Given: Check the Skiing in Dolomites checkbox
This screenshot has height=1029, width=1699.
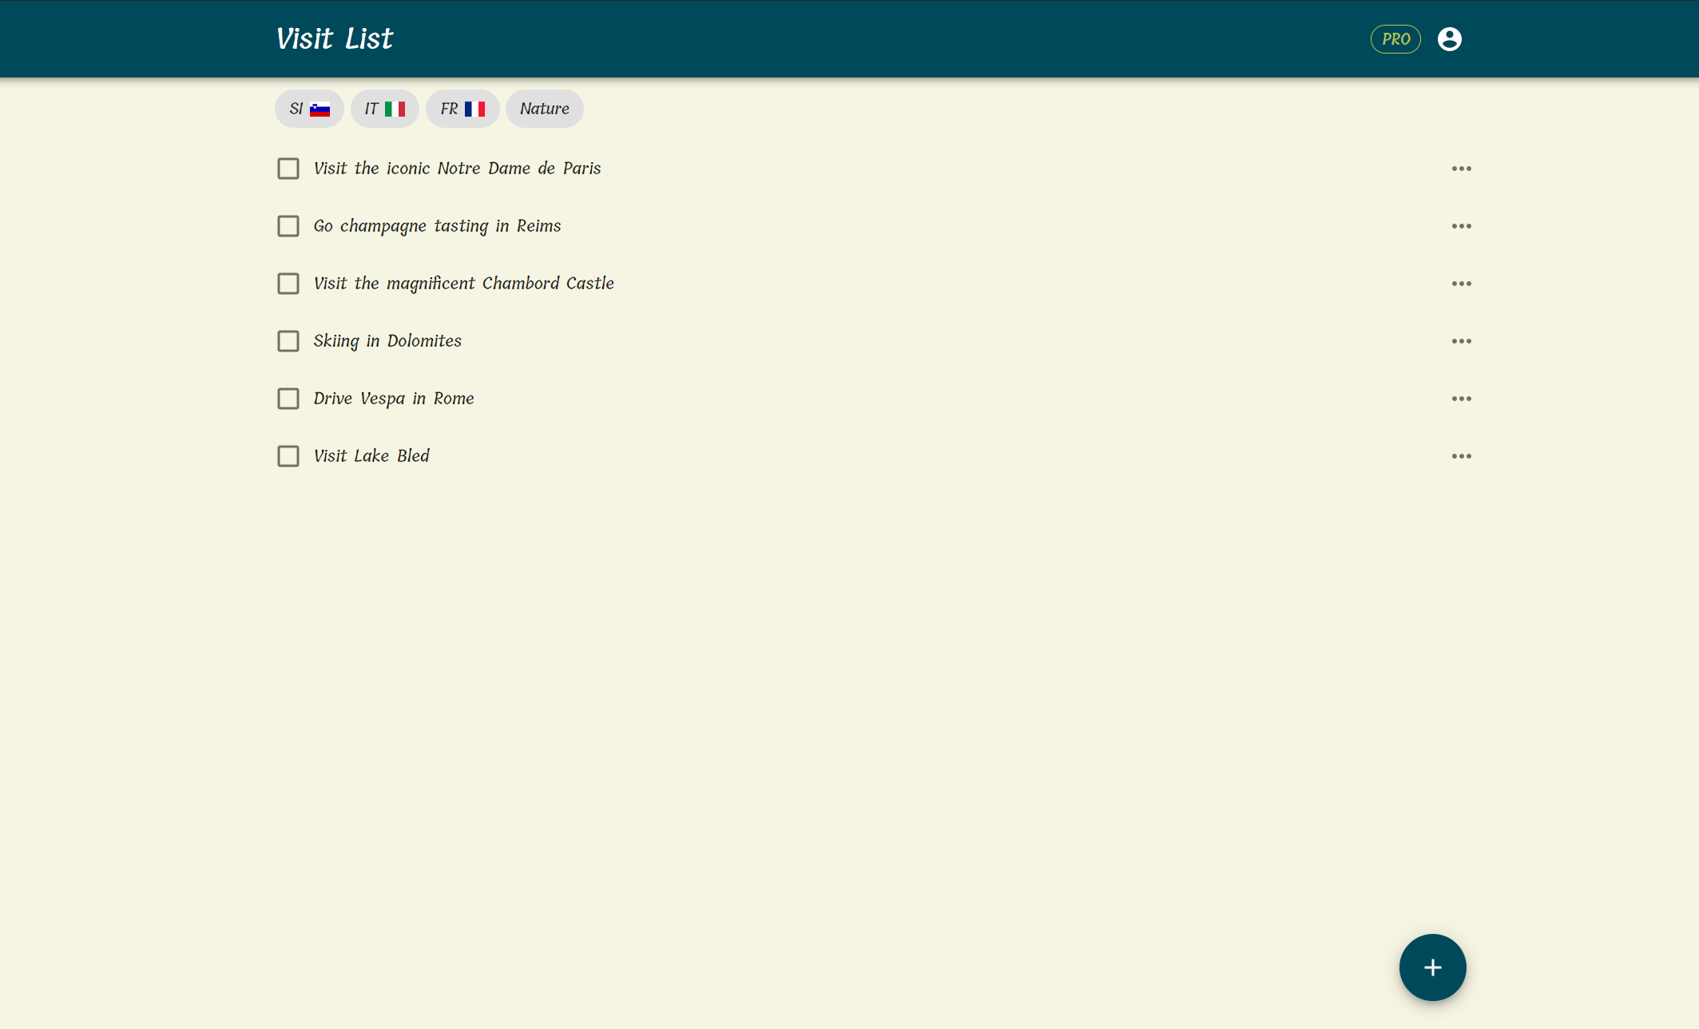Looking at the screenshot, I should (x=288, y=340).
